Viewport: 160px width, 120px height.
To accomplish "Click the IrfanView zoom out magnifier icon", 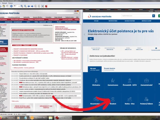I will click(25, 6).
